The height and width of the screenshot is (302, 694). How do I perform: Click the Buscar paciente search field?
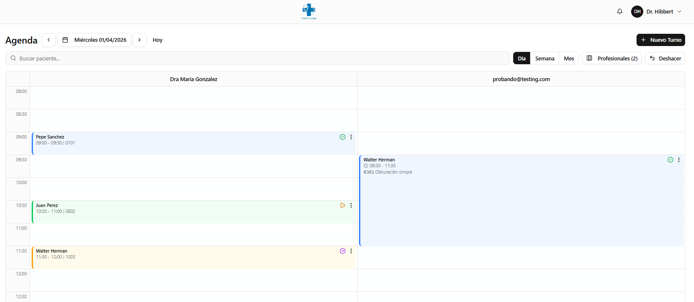(258, 58)
